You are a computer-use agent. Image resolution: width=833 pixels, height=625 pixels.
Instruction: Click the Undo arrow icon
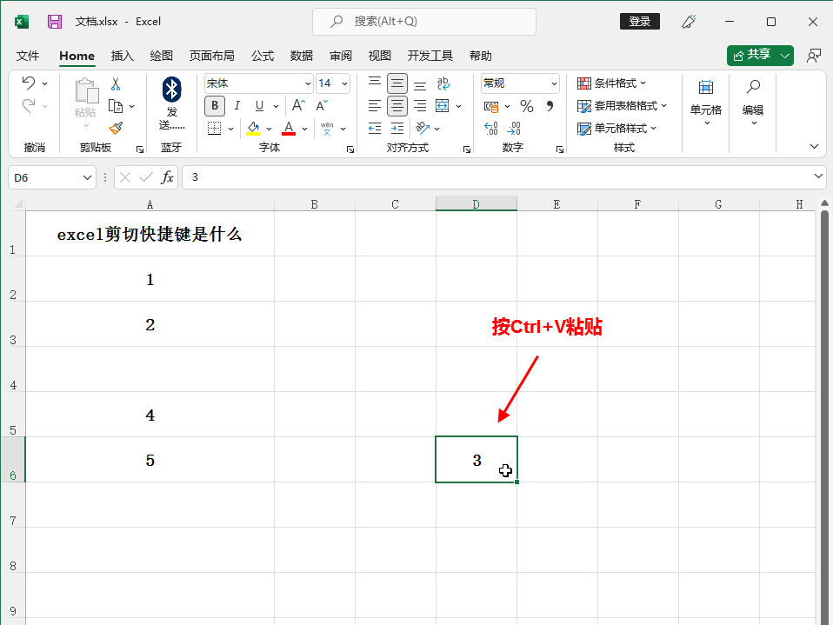(29, 83)
